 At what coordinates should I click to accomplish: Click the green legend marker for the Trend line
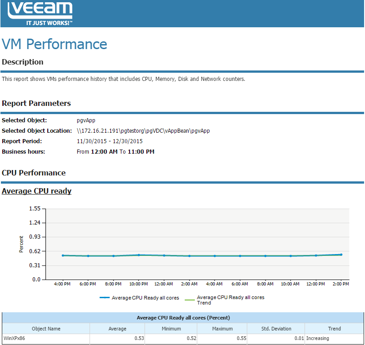[x=190, y=300]
